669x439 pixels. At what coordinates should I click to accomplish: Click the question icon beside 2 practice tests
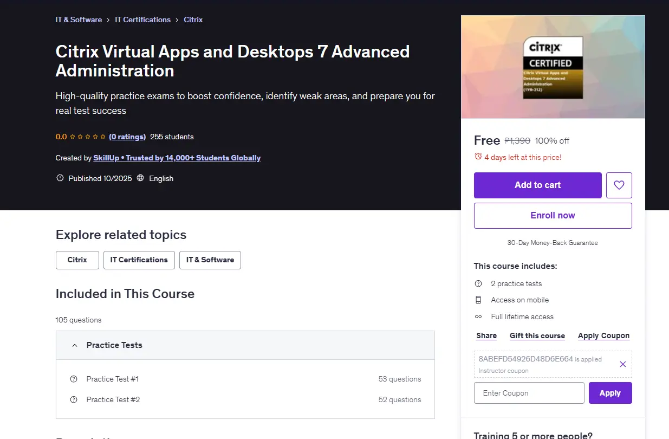tap(478, 283)
